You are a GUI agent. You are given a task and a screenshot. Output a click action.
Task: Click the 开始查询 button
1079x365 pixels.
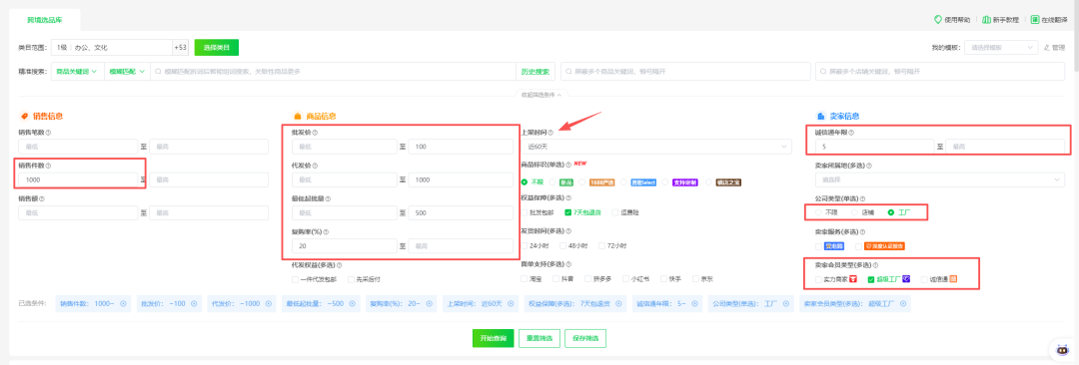point(494,338)
